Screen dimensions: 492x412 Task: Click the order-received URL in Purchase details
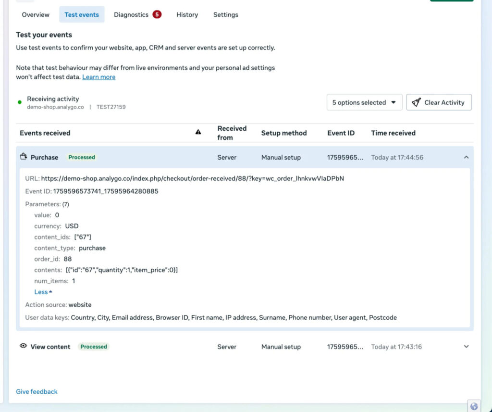coord(192,178)
